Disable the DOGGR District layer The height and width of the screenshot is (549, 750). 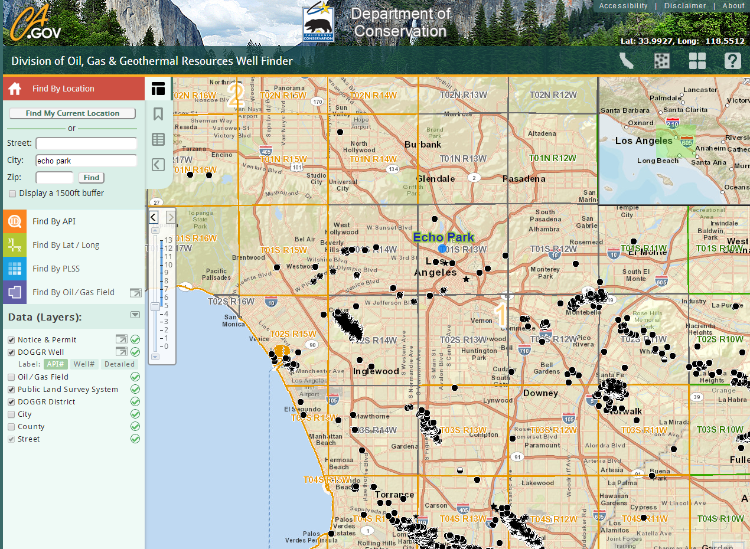click(11, 401)
